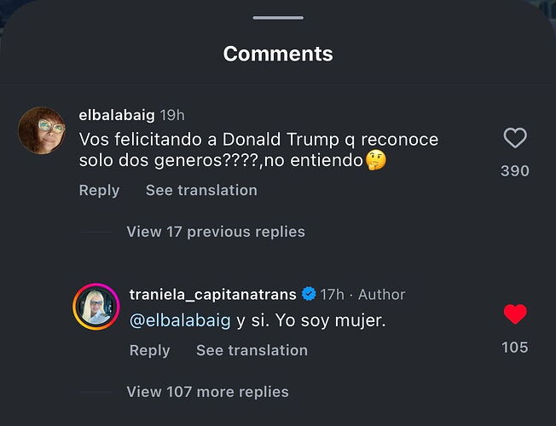Viewport: 556px width, 426px height.
Task: Open elbalabaig's profile picture
Action: click(42, 130)
